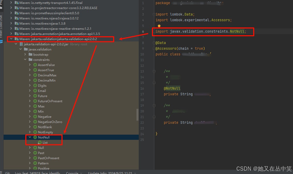Close the Console tab

point(81,173)
